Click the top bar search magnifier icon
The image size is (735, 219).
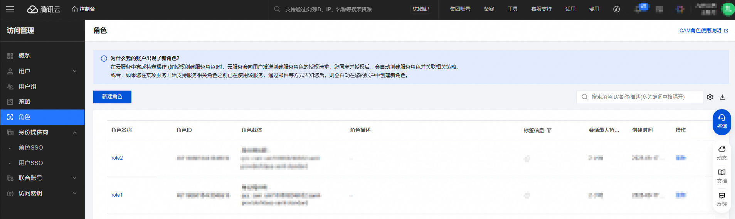277,9
